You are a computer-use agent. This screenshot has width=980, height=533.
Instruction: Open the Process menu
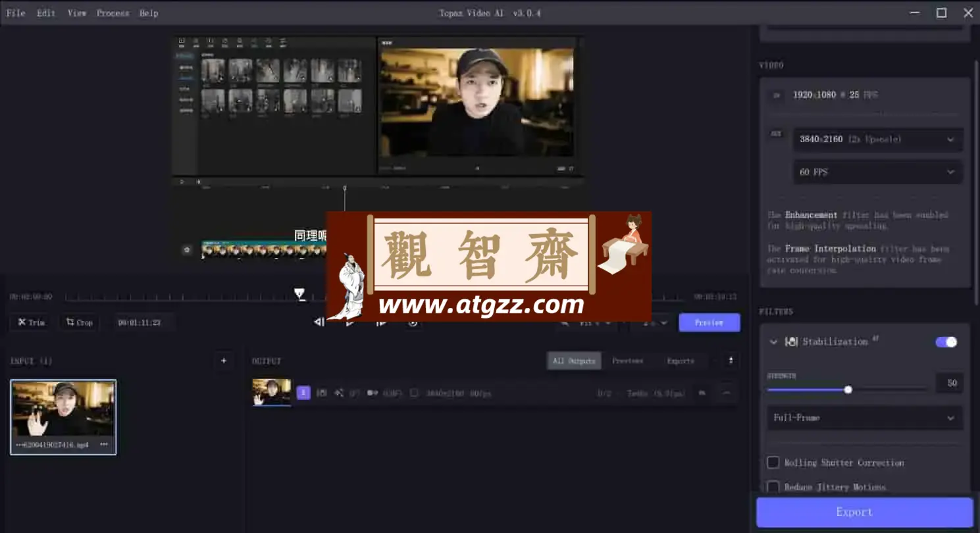pos(113,13)
